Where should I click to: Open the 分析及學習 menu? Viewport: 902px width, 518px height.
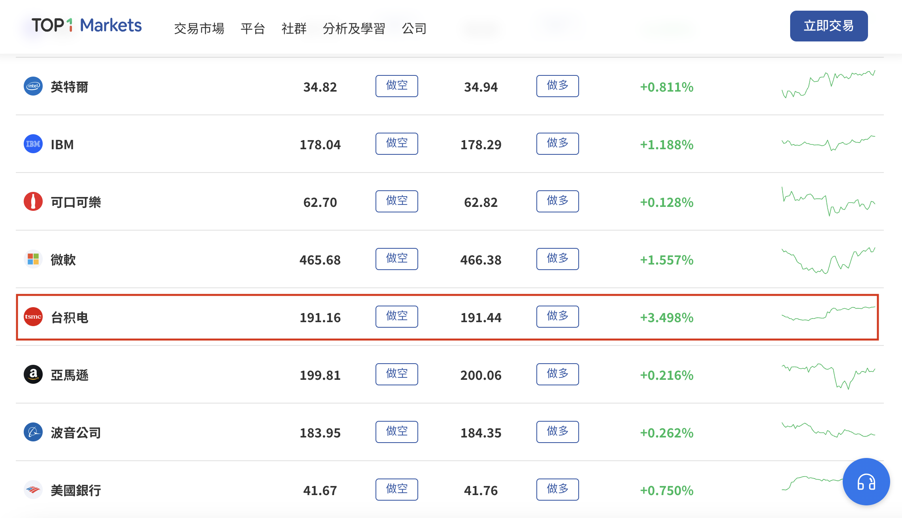click(354, 28)
